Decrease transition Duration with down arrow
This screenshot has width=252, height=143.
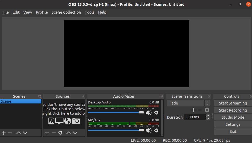[208, 119]
